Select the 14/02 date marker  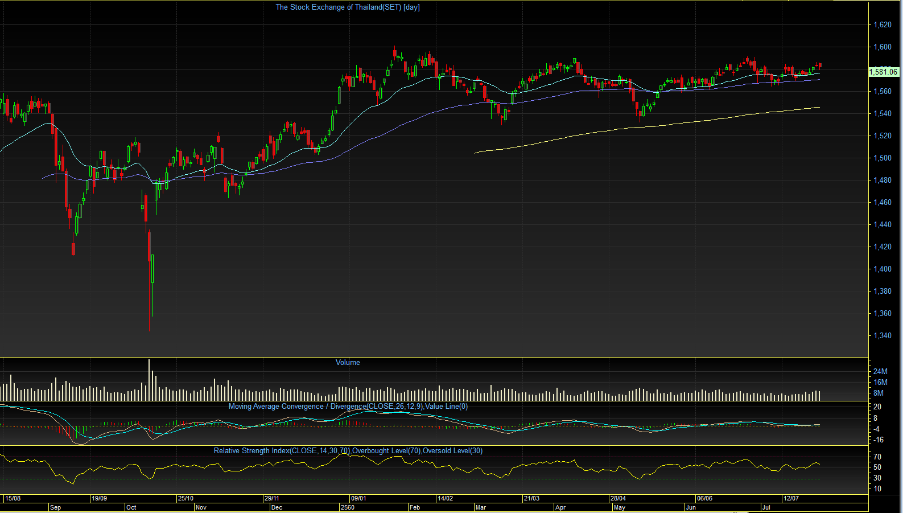[445, 499]
